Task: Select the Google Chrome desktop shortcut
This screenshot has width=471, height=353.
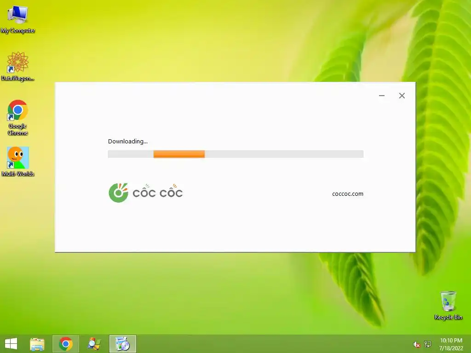Action: pos(18,117)
